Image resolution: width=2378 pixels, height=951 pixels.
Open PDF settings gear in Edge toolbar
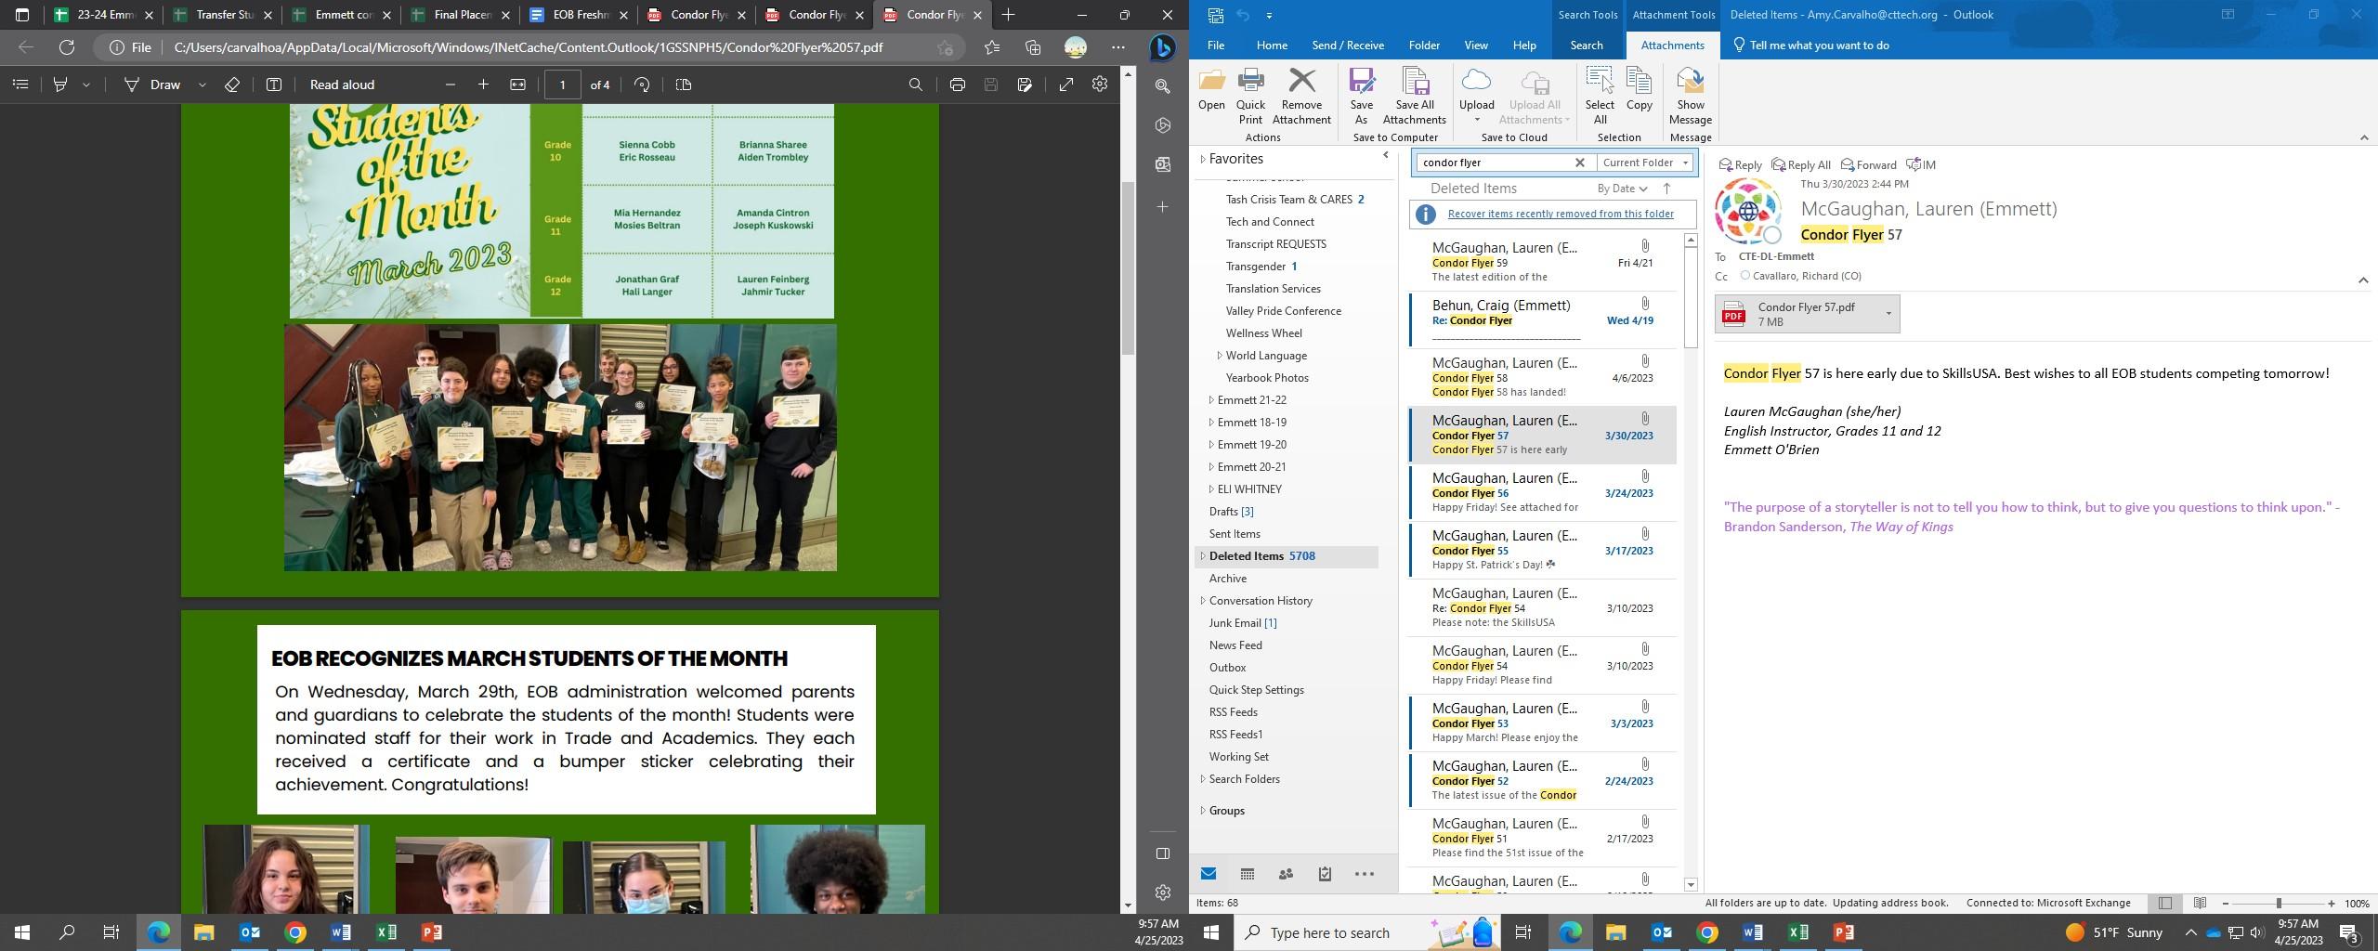click(1100, 85)
